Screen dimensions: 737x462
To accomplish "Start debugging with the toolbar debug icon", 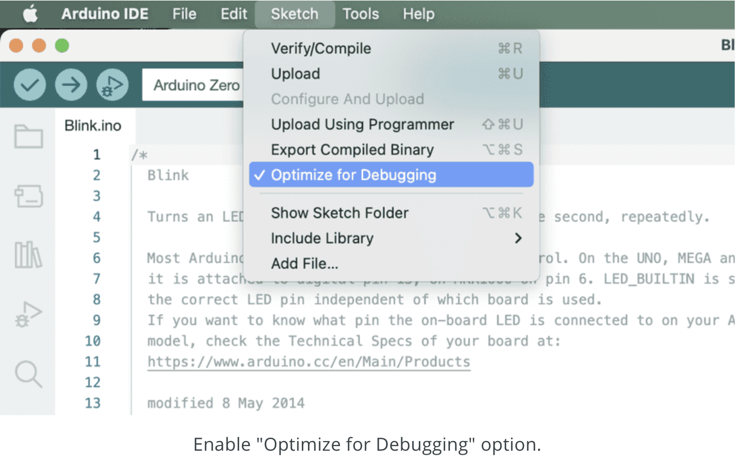I will point(112,85).
